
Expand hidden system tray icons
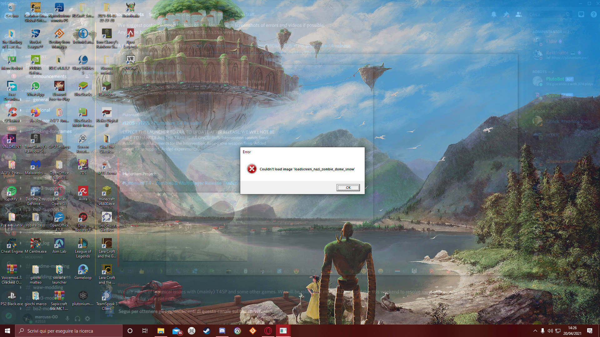[x=535, y=331]
